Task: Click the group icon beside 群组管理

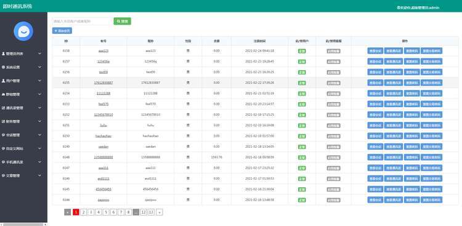Action: coord(3,94)
